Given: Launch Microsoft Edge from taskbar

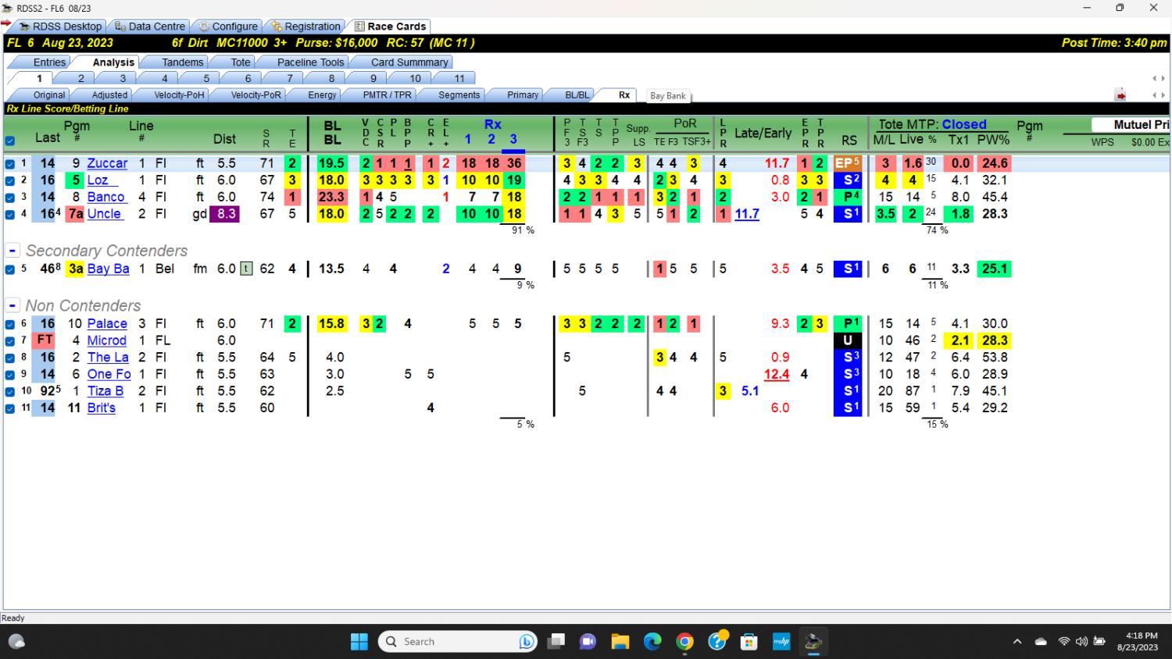Looking at the screenshot, I should point(652,642).
